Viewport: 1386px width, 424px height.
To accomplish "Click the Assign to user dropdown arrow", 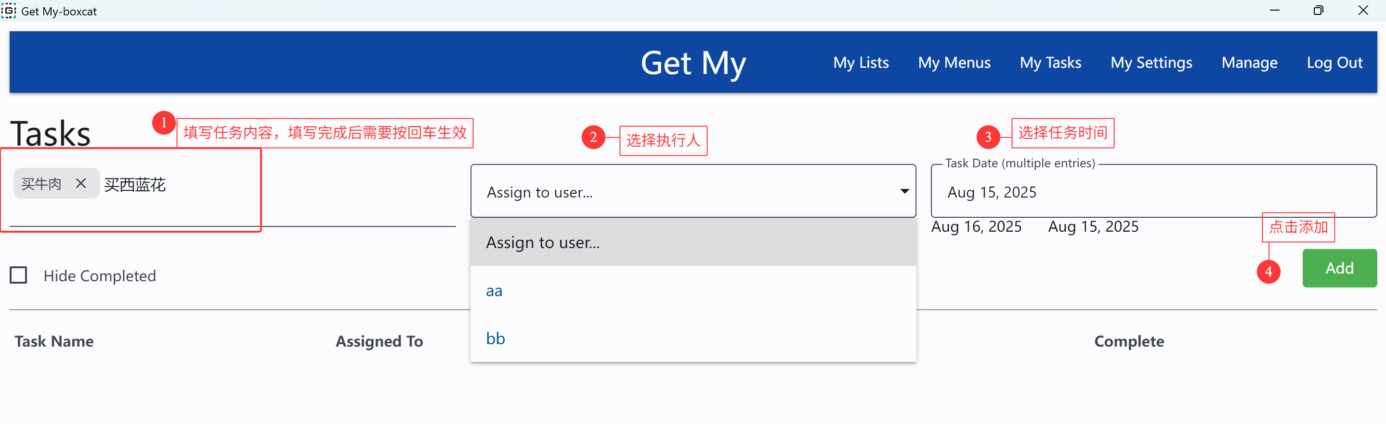I will (x=904, y=191).
